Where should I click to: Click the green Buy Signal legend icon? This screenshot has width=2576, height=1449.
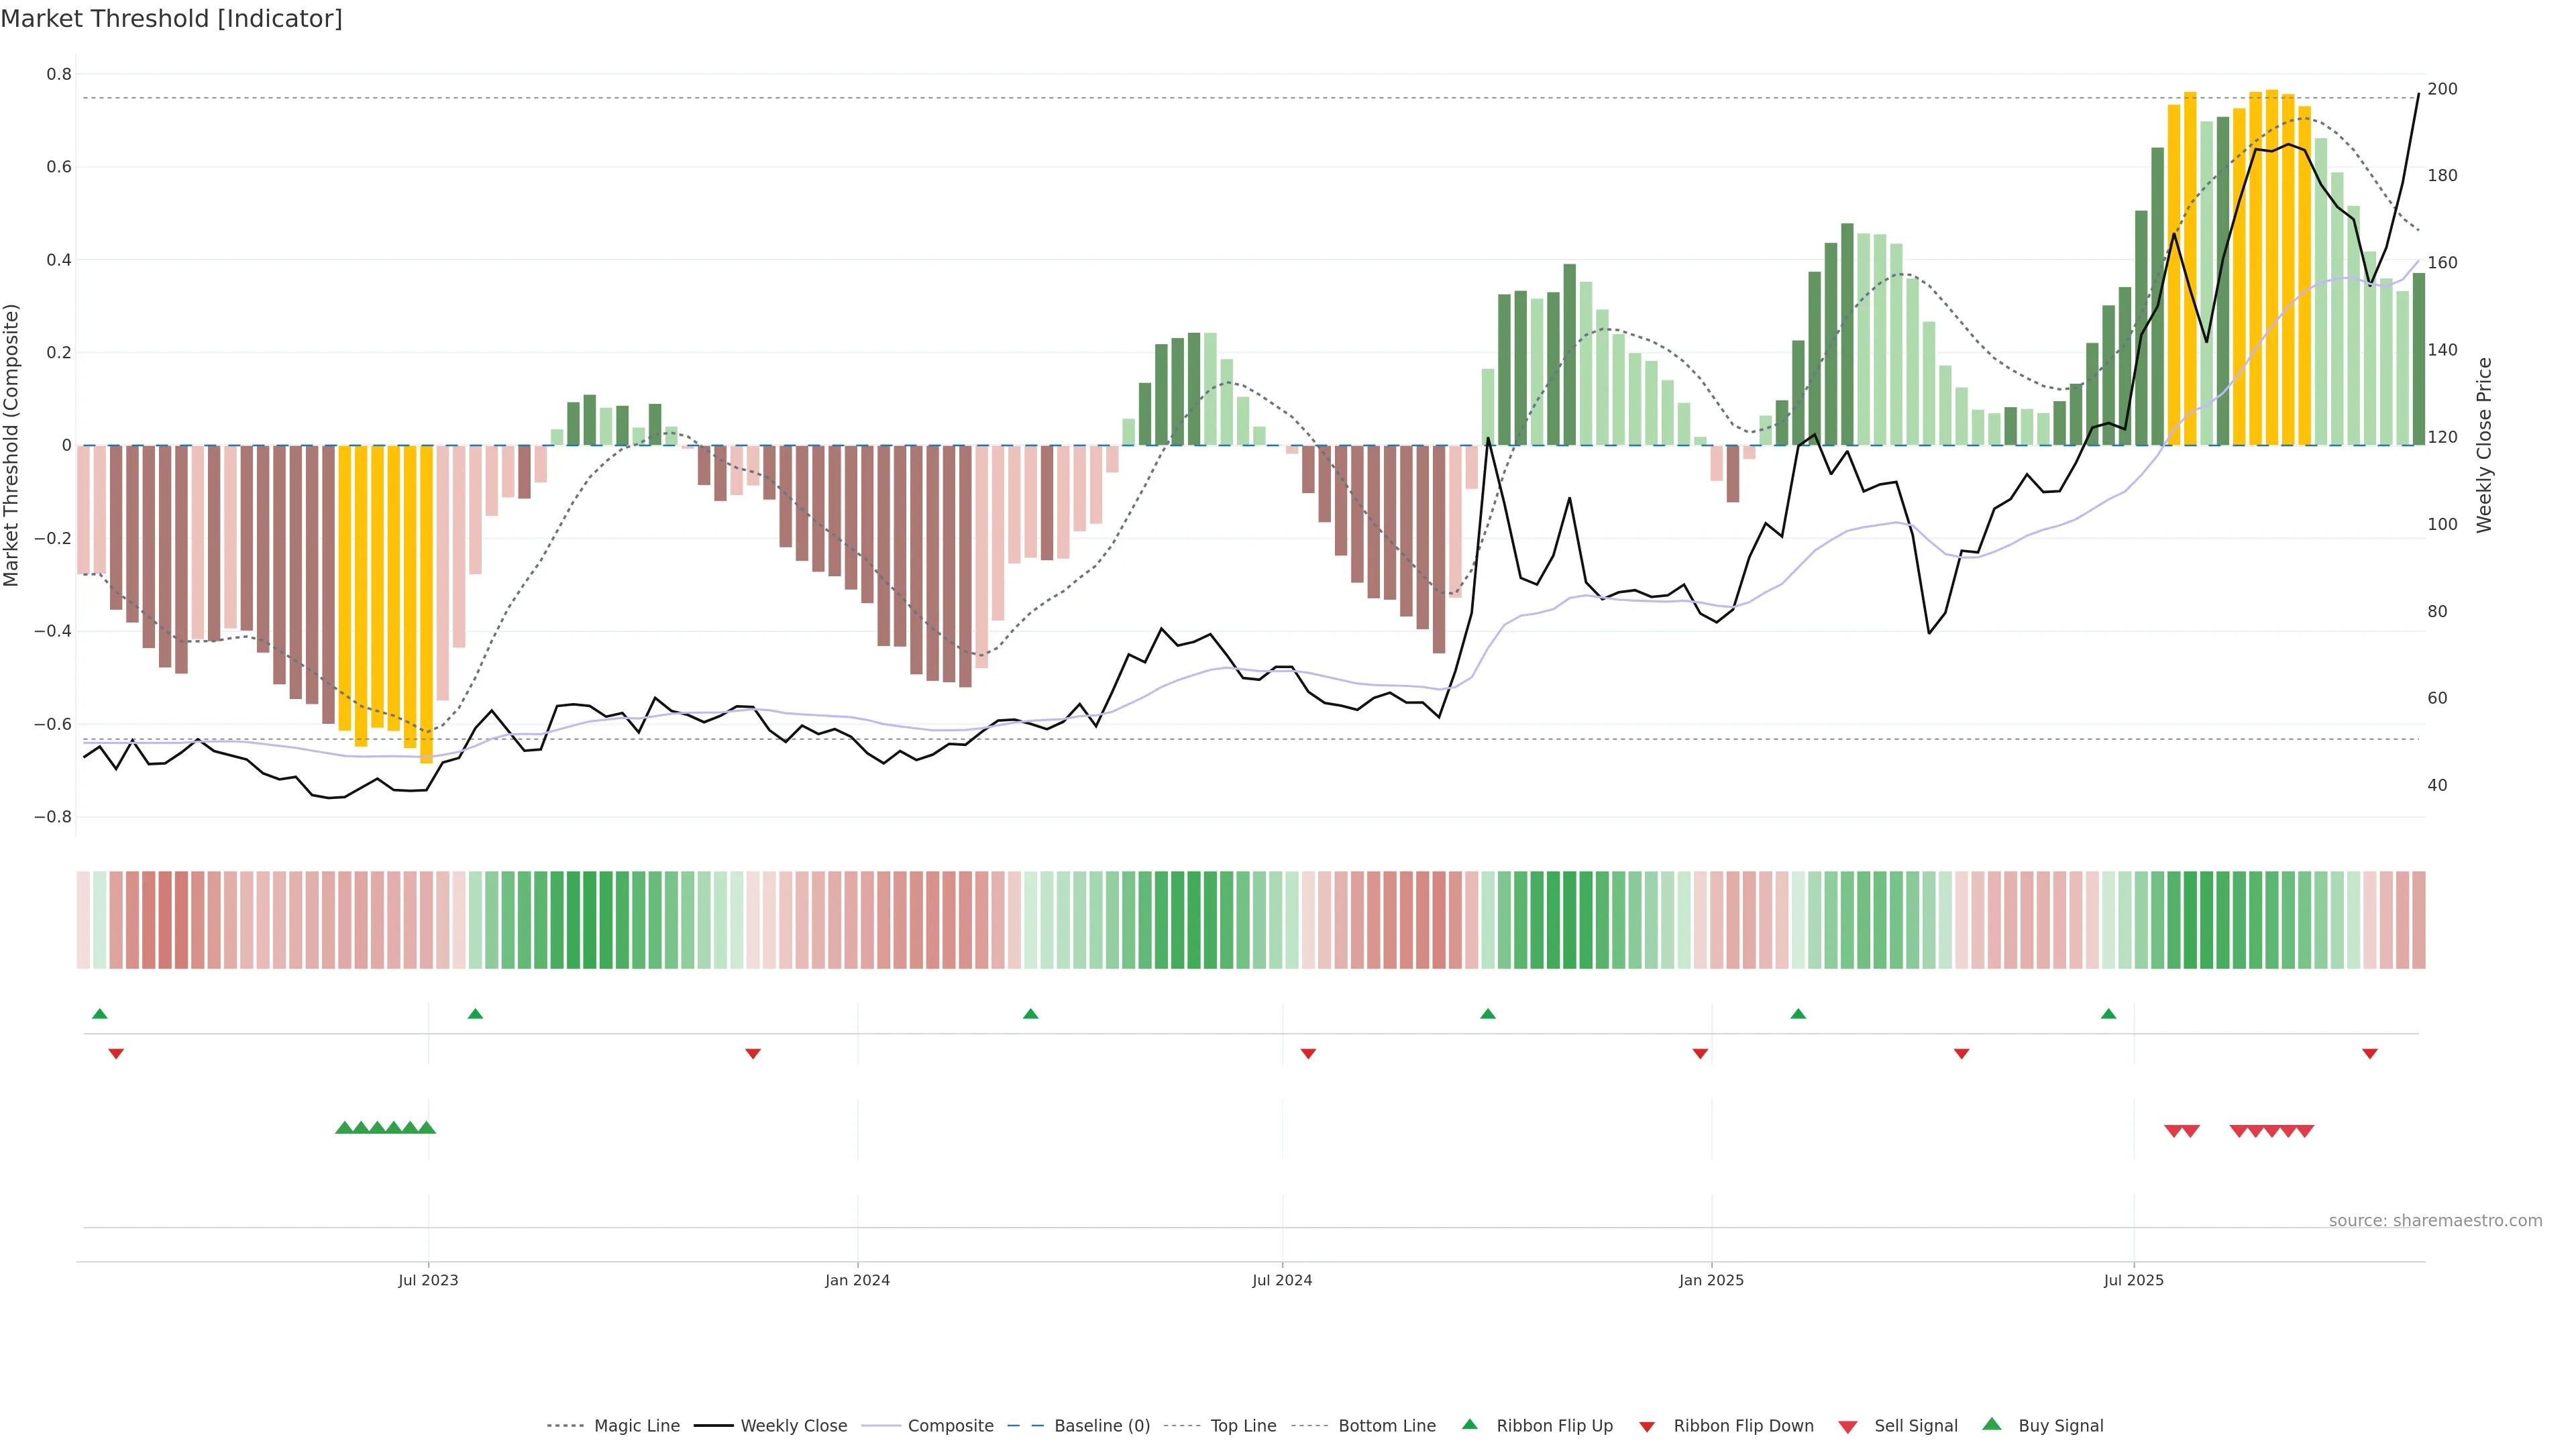[1992, 1424]
